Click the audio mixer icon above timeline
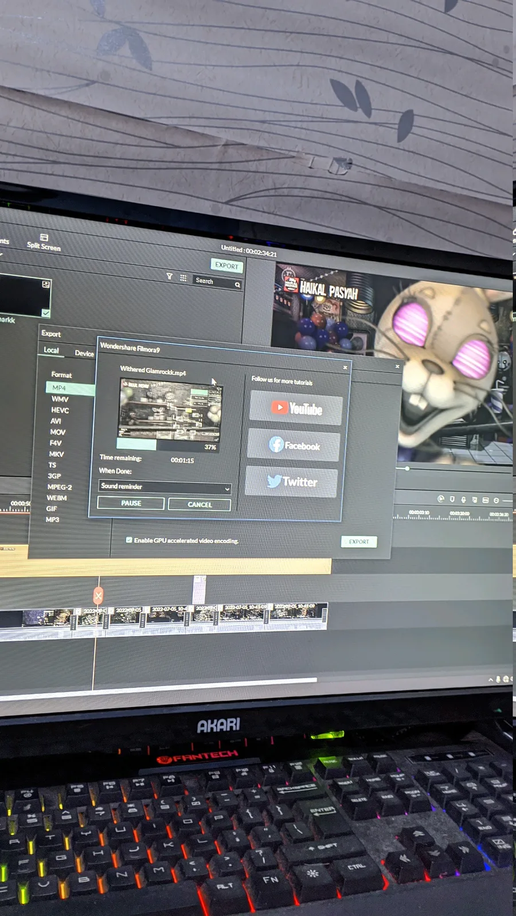The image size is (516, 916). click(x=474, y=500)
